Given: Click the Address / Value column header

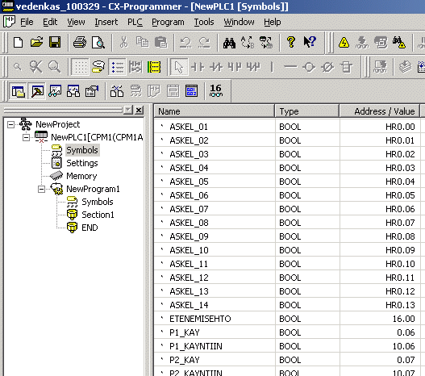Looking at the screenshot, I should pyautogui.click(x=380, y=111).
